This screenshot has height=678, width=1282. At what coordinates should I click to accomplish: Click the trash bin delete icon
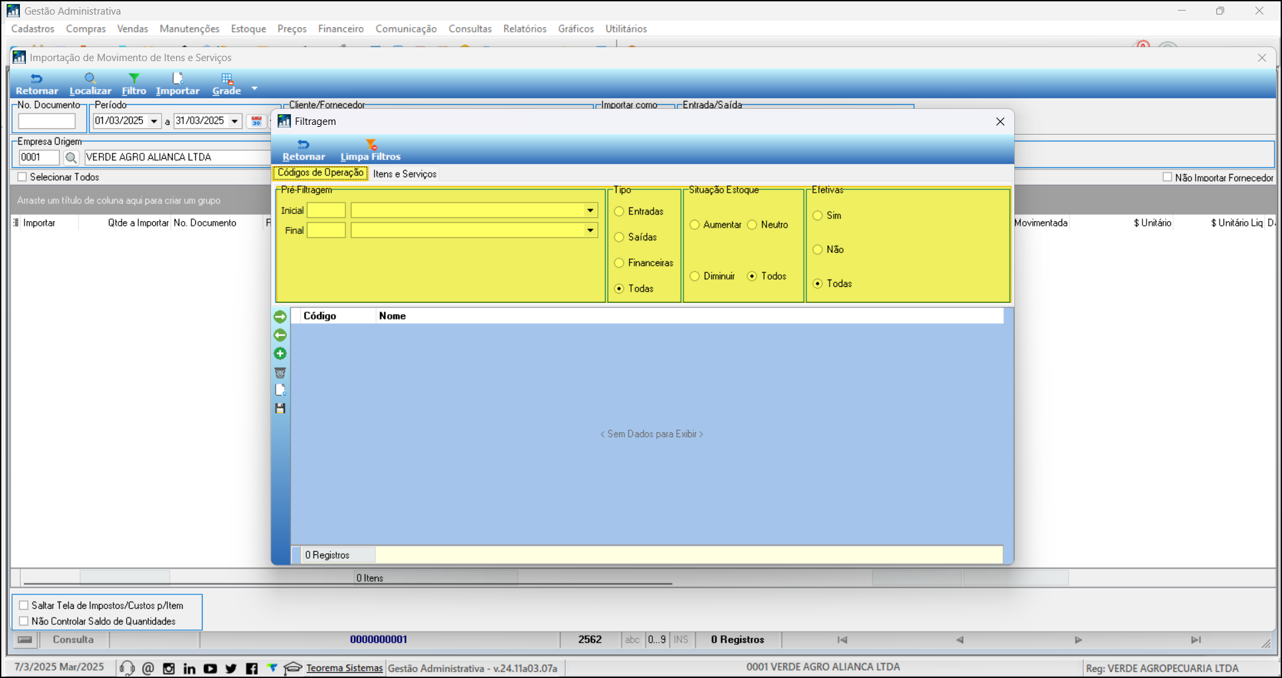coord(280,373)
